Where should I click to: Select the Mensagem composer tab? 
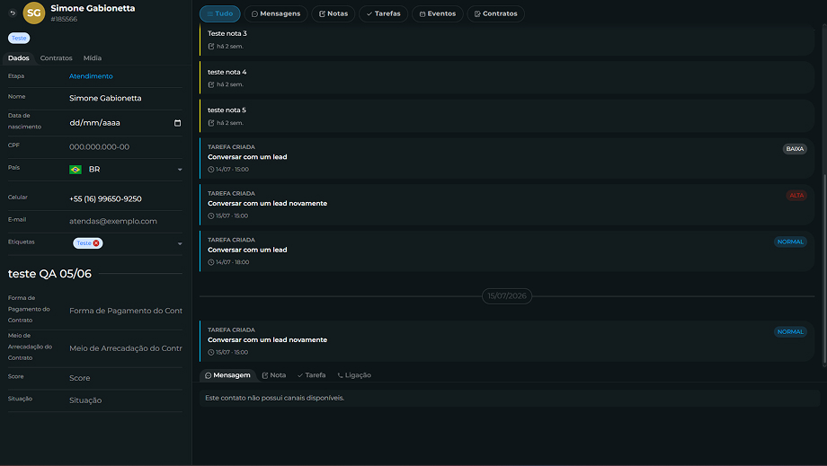(227, 375)
